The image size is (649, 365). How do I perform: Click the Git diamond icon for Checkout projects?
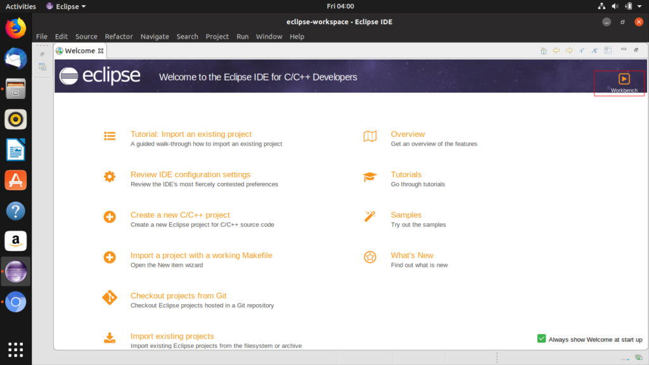[110, 298]
